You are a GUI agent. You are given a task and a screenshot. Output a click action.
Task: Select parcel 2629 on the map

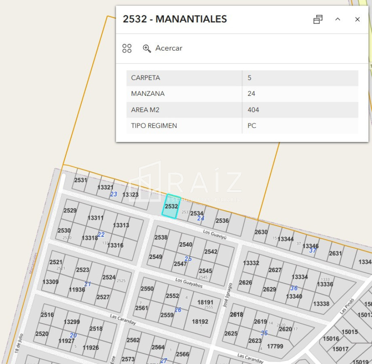tap(269, 289)
